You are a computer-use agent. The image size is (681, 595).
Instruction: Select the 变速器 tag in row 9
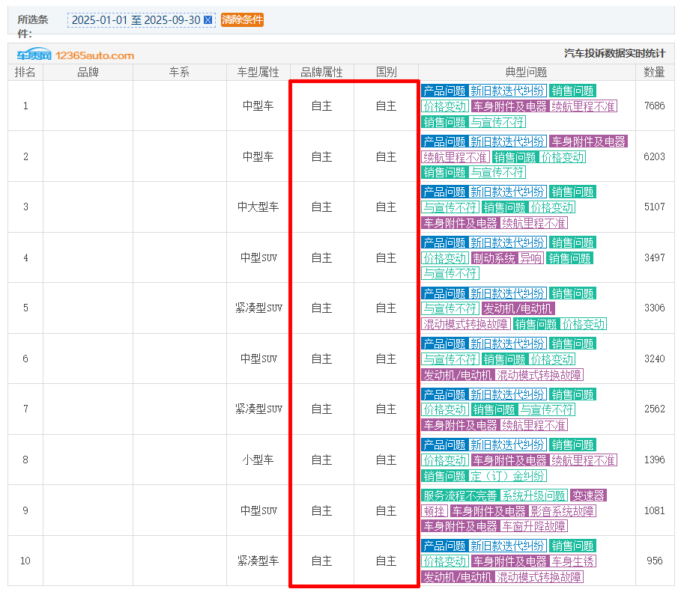pos(588,495)
